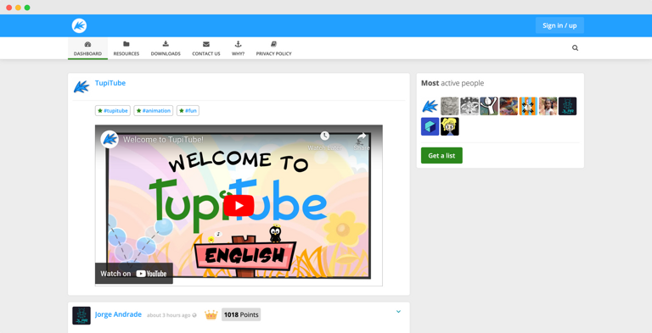Screen dimensions: 652x333
Task: Open the colorful painting avatar in active people
Action: click(x=509, y=106)
